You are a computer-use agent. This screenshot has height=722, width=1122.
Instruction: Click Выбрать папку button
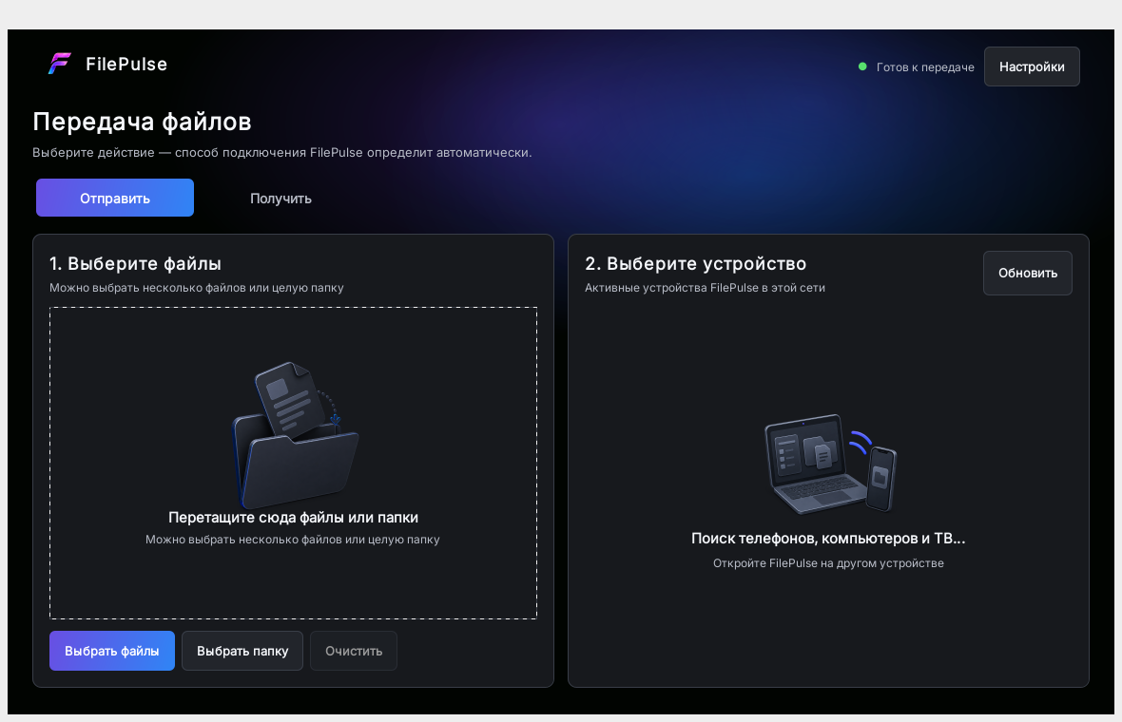coord(242,651)
